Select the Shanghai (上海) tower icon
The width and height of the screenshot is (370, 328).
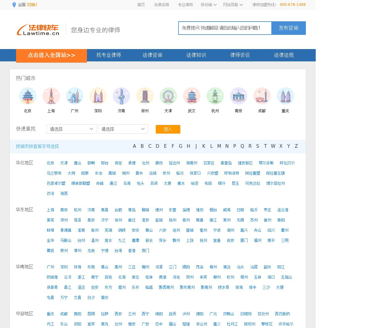click(x=51, y=96)
